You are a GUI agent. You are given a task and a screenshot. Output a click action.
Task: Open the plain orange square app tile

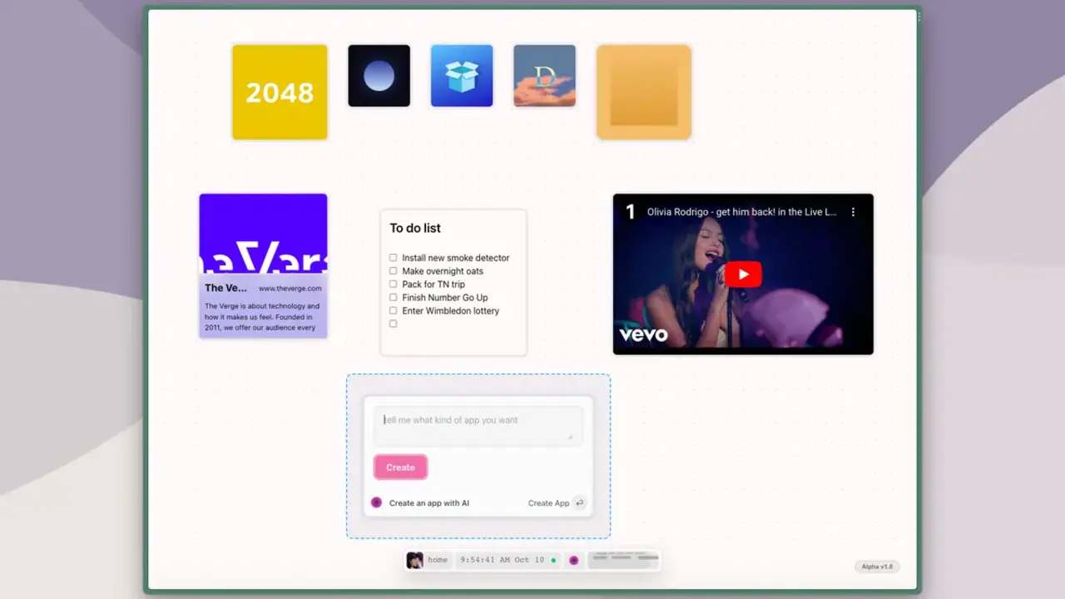644,92
